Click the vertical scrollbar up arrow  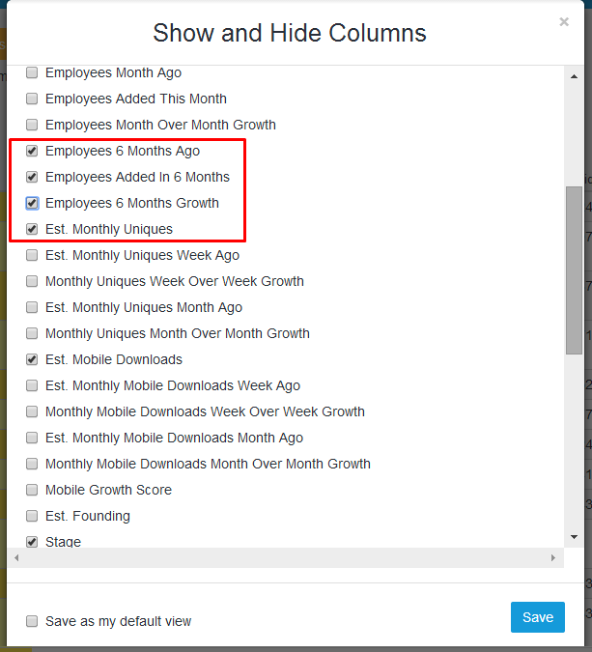574,76
